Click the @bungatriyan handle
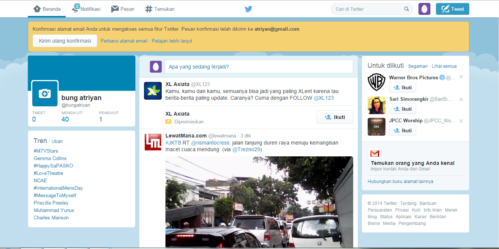 point(76,105)
